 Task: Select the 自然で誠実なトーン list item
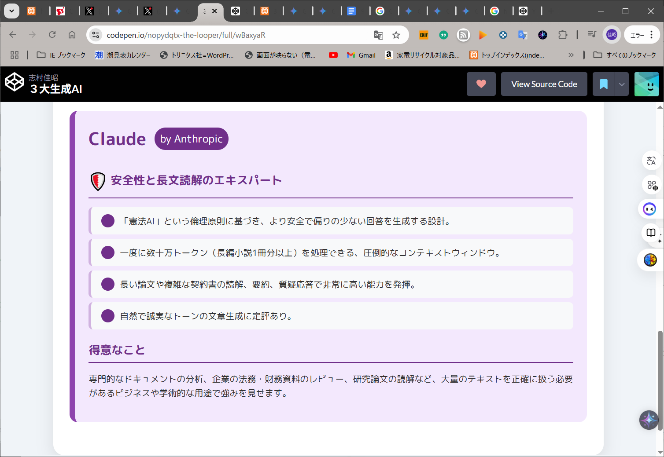[x=331, y=316]
